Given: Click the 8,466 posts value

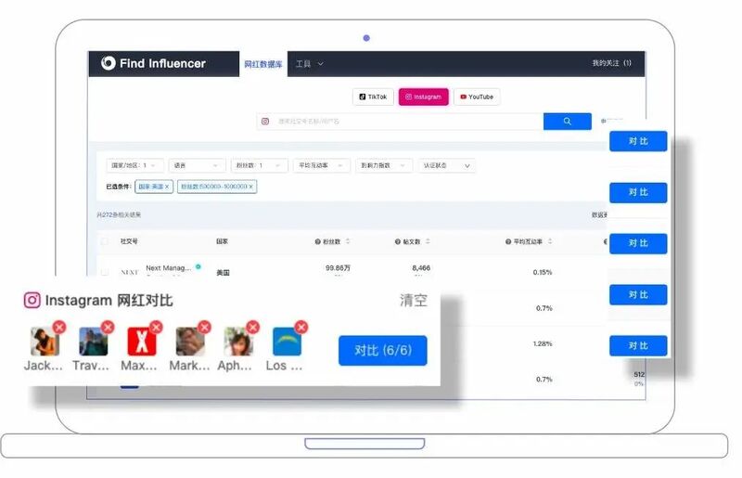Looking at the screenshot, I should coord(421,267).
